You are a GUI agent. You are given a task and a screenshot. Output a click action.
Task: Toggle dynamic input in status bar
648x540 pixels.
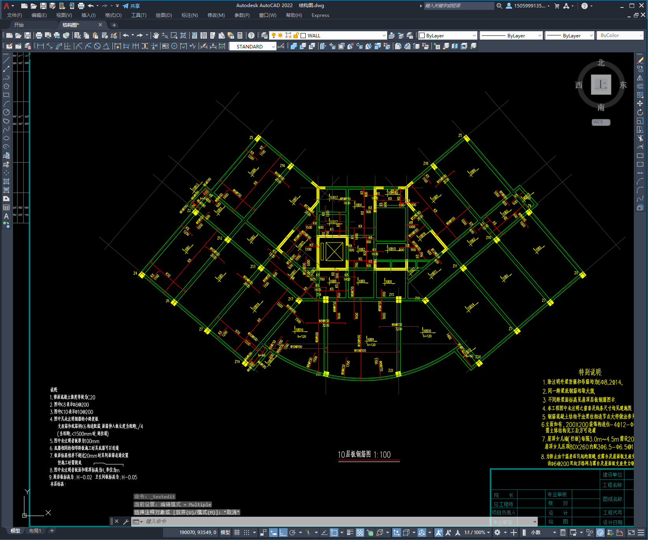click(273, 533)
